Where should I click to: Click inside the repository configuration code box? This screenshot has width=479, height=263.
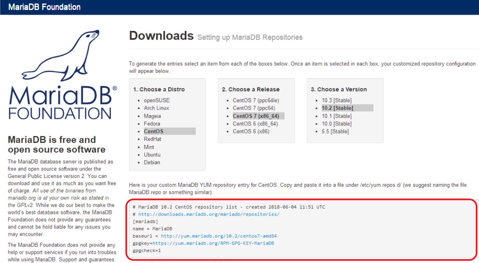(x=301, y=229)
